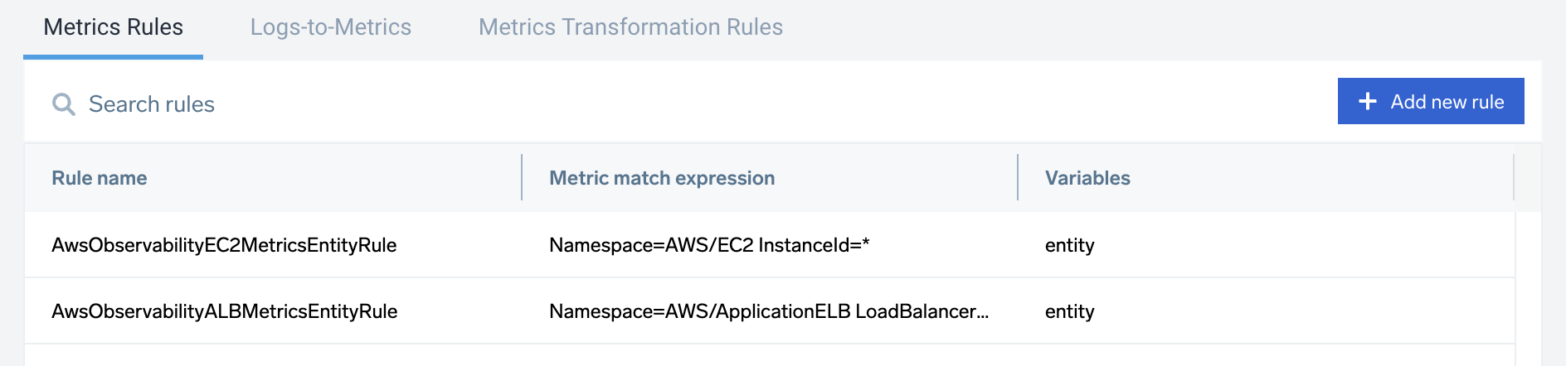
Task: Open the Logs-to-Metrics tab
Action: (x=330, y=27)
